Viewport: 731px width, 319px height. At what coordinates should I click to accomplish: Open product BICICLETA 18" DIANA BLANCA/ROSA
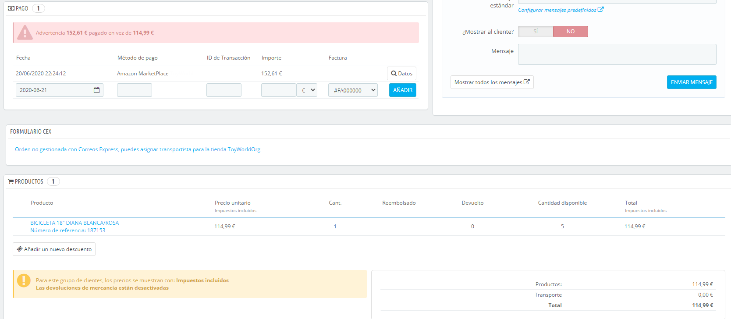75,223
